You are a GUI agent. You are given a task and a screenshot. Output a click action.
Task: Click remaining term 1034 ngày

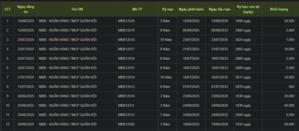pos(243,124)
